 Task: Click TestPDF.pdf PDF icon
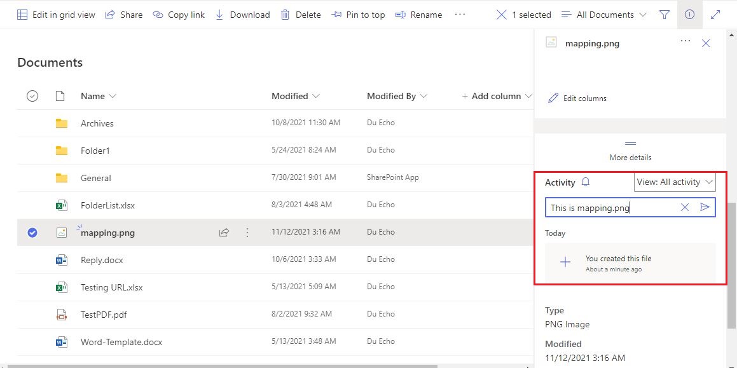(x=62, y=315)
